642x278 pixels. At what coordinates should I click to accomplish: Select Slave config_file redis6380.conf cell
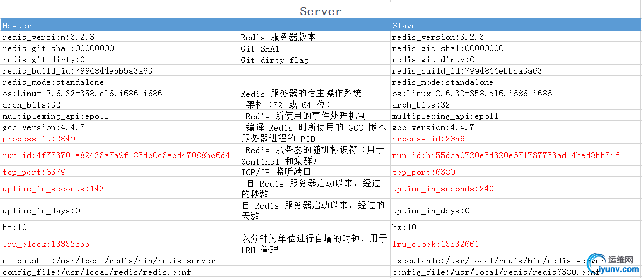516,272
